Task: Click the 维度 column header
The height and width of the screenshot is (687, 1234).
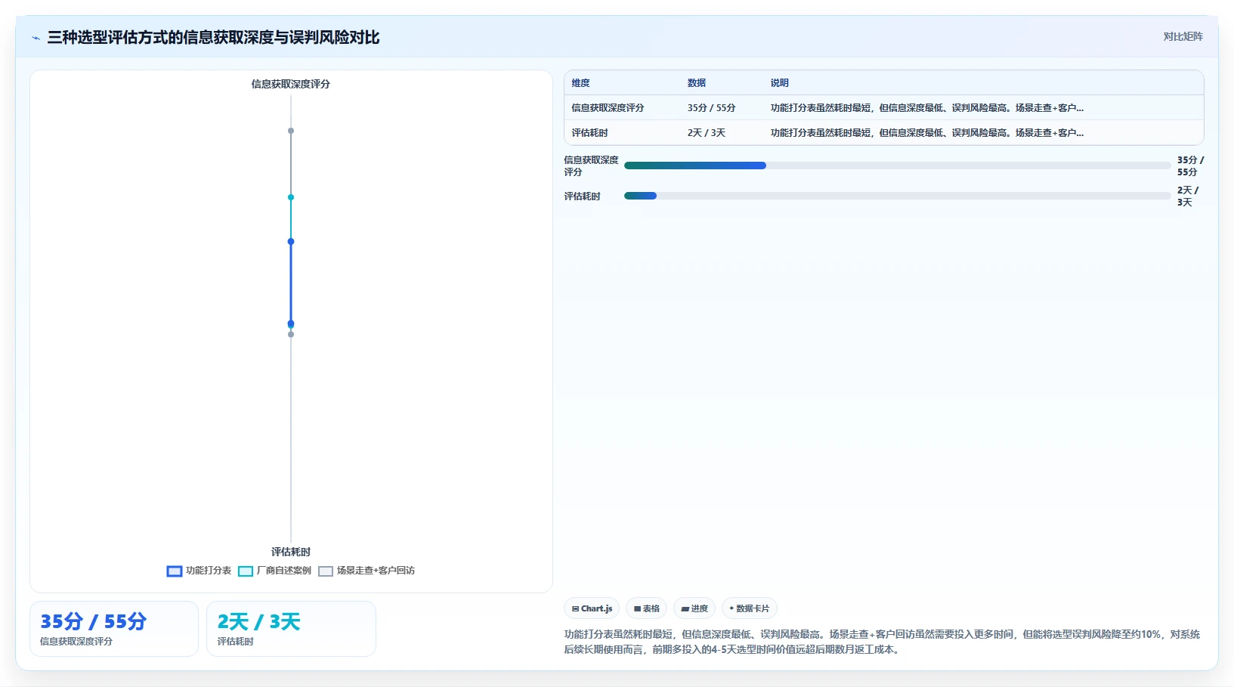Action: (x=580, y=83)
